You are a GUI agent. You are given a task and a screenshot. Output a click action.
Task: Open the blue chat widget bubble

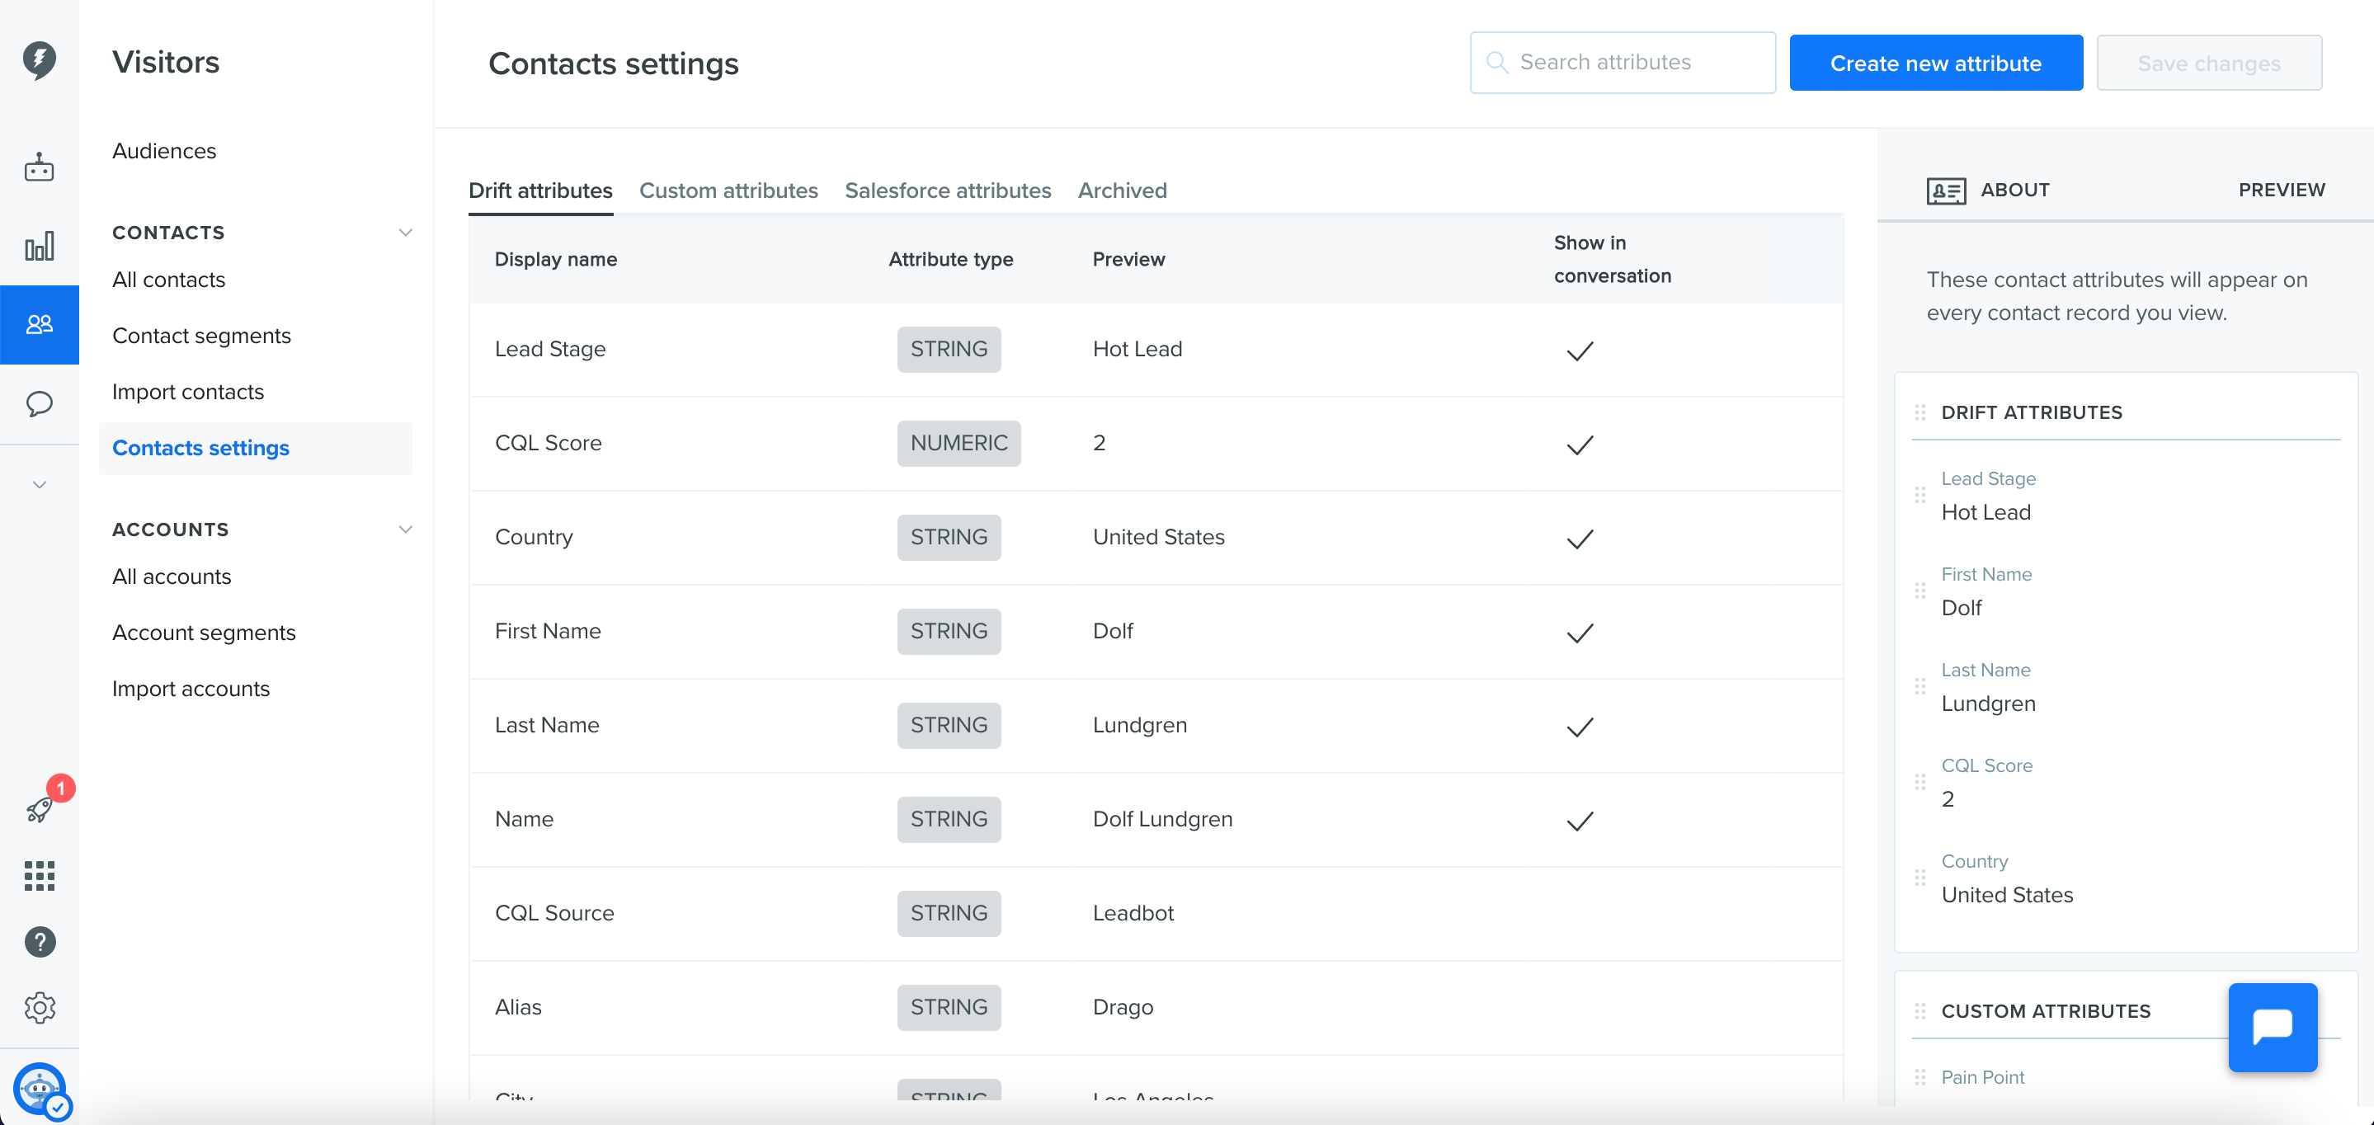pos(2272,1026)
